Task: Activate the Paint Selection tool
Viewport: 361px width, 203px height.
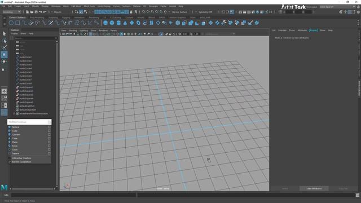Action: (x=4, y=47)
